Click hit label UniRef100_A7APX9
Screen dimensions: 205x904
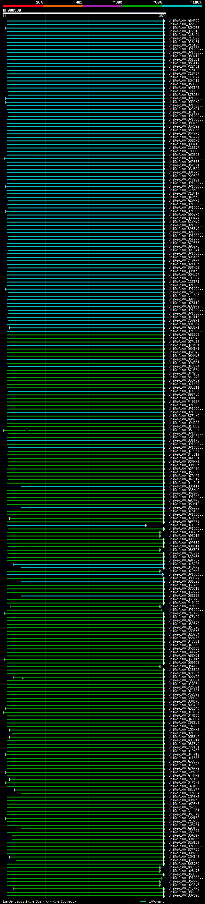[184, 769]
